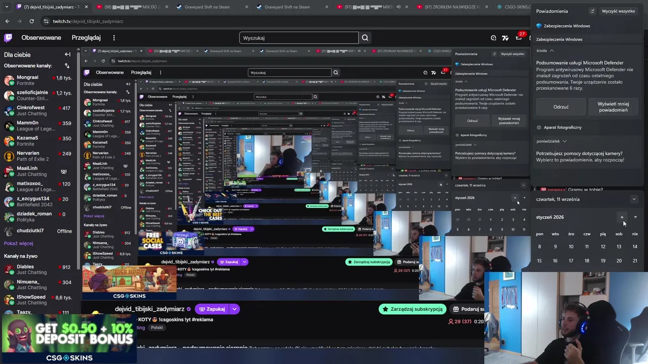Collapse calendar chevron beside czwartek, 11 września
648x364 pixels.
[x=634, y=199]
